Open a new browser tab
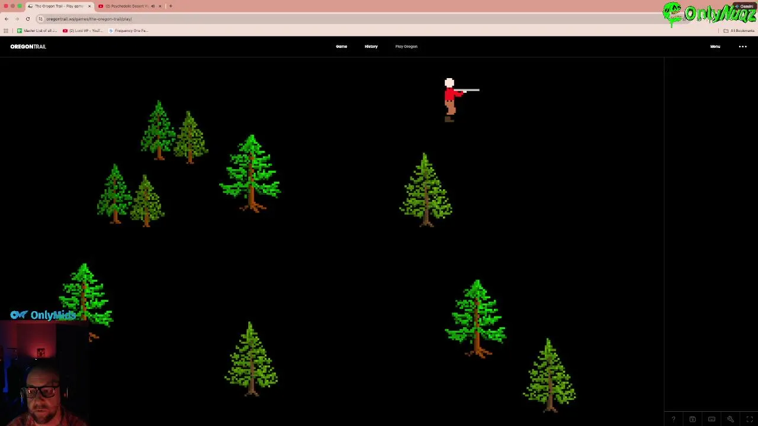Screen dimensions: 758x426 [171, 6]
